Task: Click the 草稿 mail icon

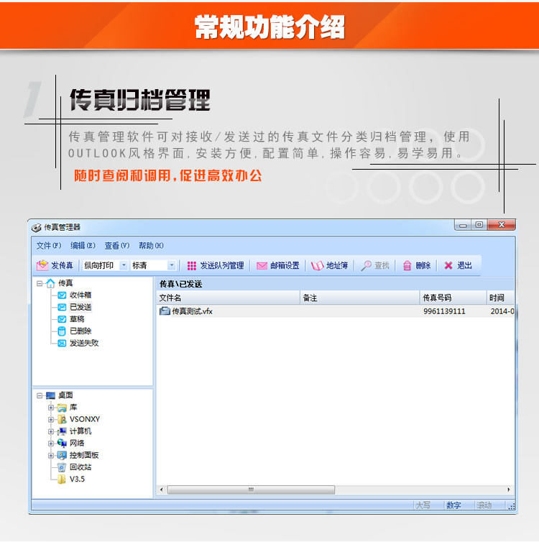Action: pyautogui.click(x=62, y=319)
